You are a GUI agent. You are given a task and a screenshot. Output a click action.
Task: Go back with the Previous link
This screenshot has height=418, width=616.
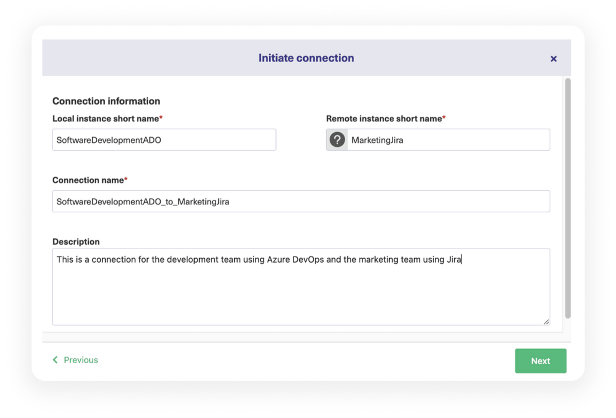point(75,360)
